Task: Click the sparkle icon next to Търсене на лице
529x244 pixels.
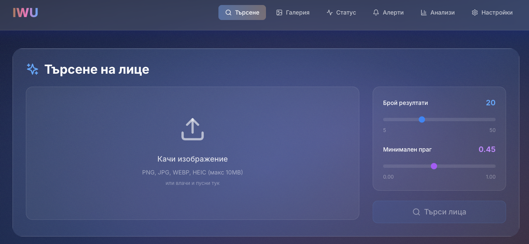Action: 33,69
